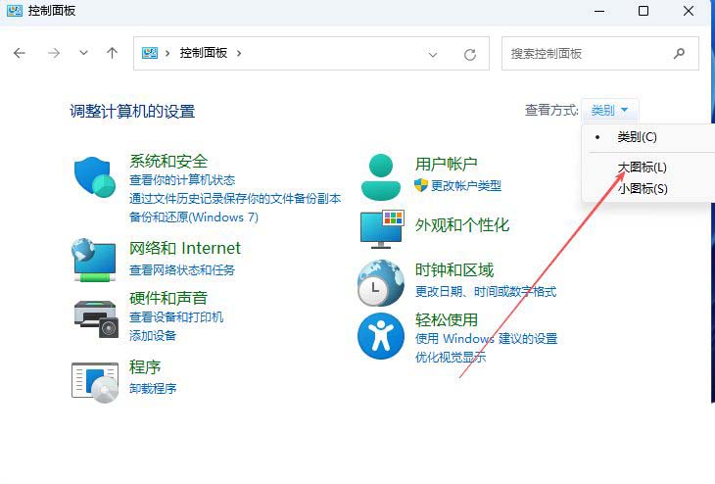Open the recent locations dropdown chevron
The width and height of the screenshot is (715, 484).
[83, 53]
